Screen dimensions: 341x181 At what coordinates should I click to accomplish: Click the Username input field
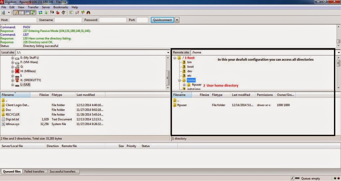click(x=68, y=20)
